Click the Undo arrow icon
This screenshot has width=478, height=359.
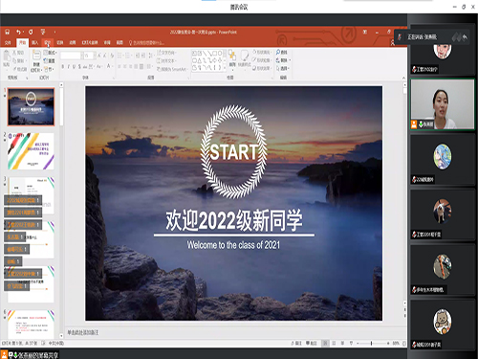pos(19,32)
